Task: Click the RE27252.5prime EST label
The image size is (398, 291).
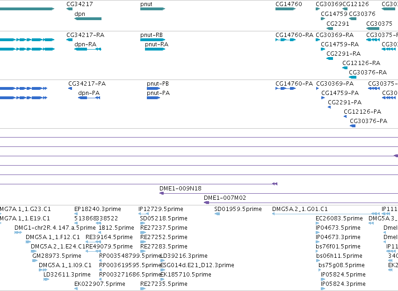Action: tap(164, 237)
